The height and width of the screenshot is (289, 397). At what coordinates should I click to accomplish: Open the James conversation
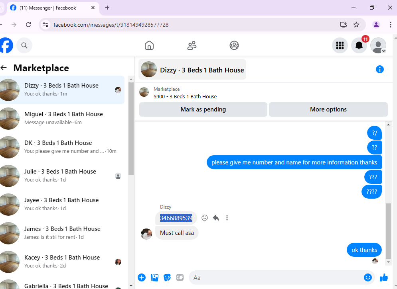pos(62,233)
